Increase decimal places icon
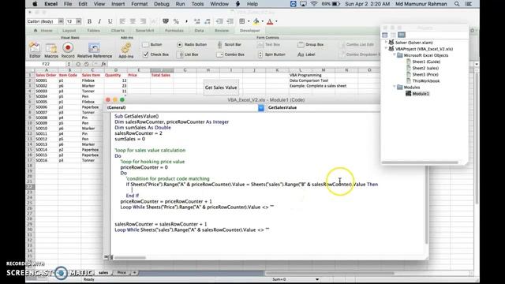This screenshot has width=505, height=284. (196, 21)
